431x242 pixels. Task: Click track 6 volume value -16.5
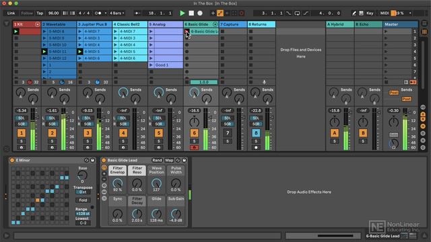(x=194, y=110)
